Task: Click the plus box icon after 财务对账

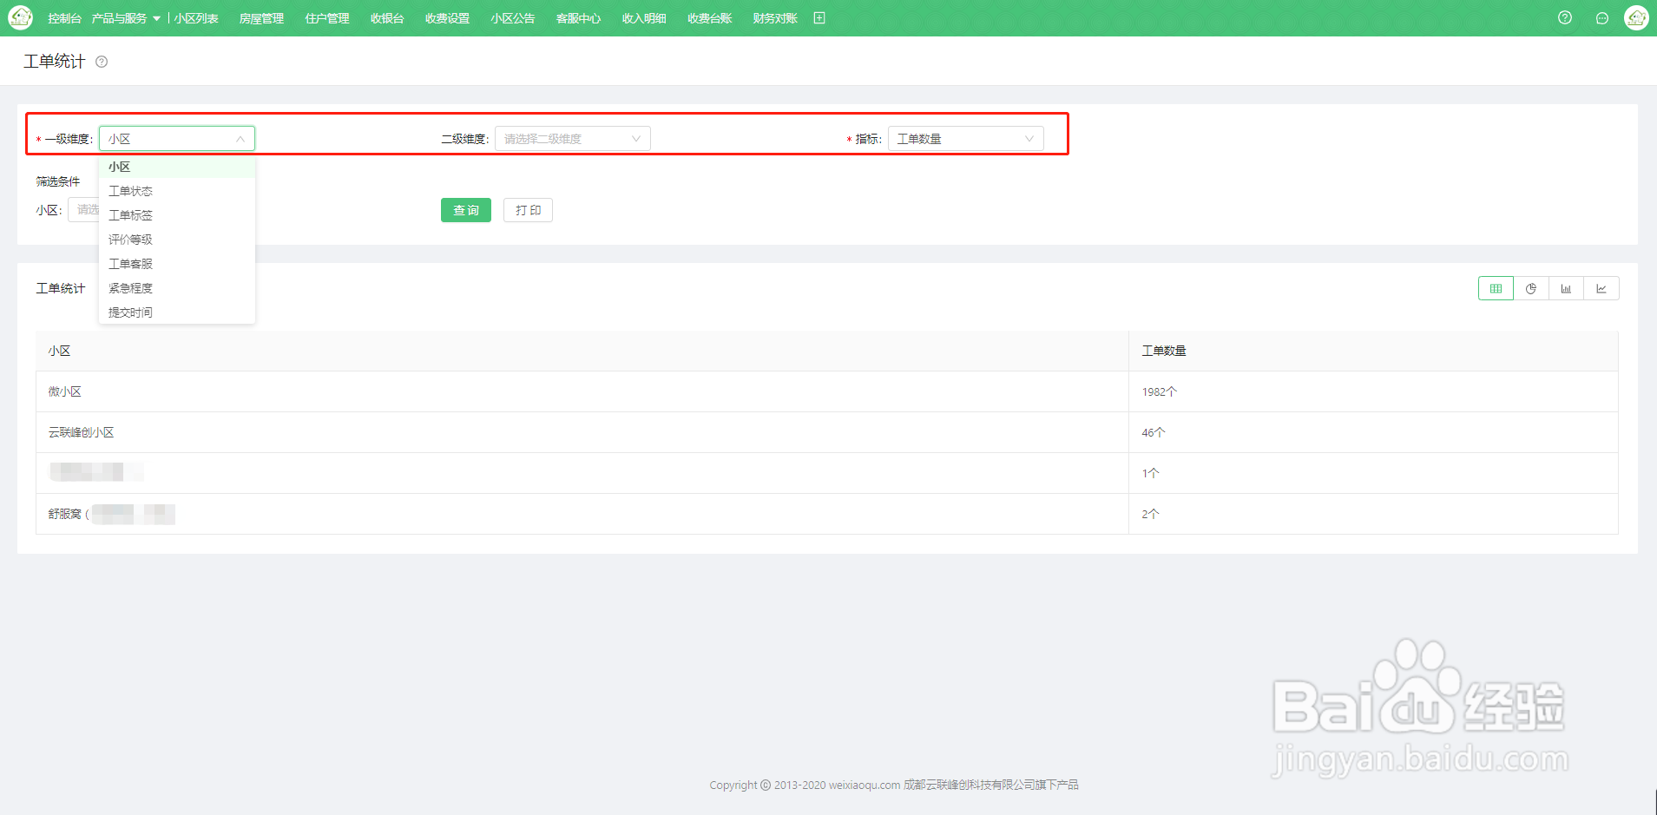Action: click(x=819, y=18)
